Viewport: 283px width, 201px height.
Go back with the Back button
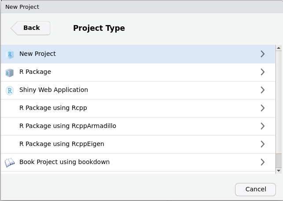[31, 28]
